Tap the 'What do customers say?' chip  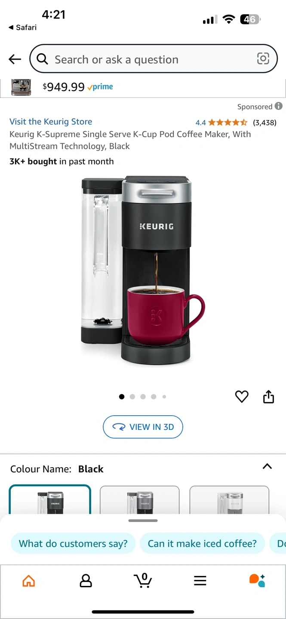pyautogui.click(x=73, y=543)
